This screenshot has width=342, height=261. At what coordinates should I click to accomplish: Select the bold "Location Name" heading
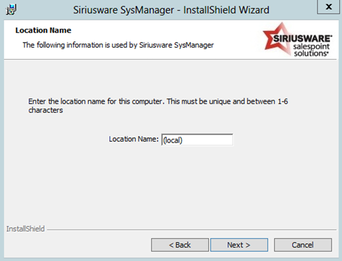coord(44,31)
